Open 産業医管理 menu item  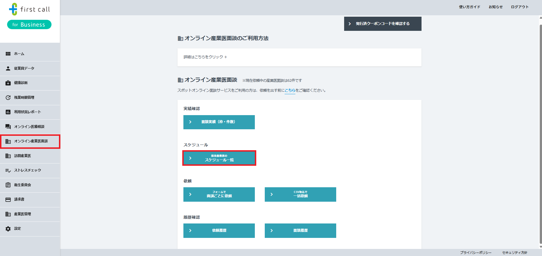pos(30,214)
